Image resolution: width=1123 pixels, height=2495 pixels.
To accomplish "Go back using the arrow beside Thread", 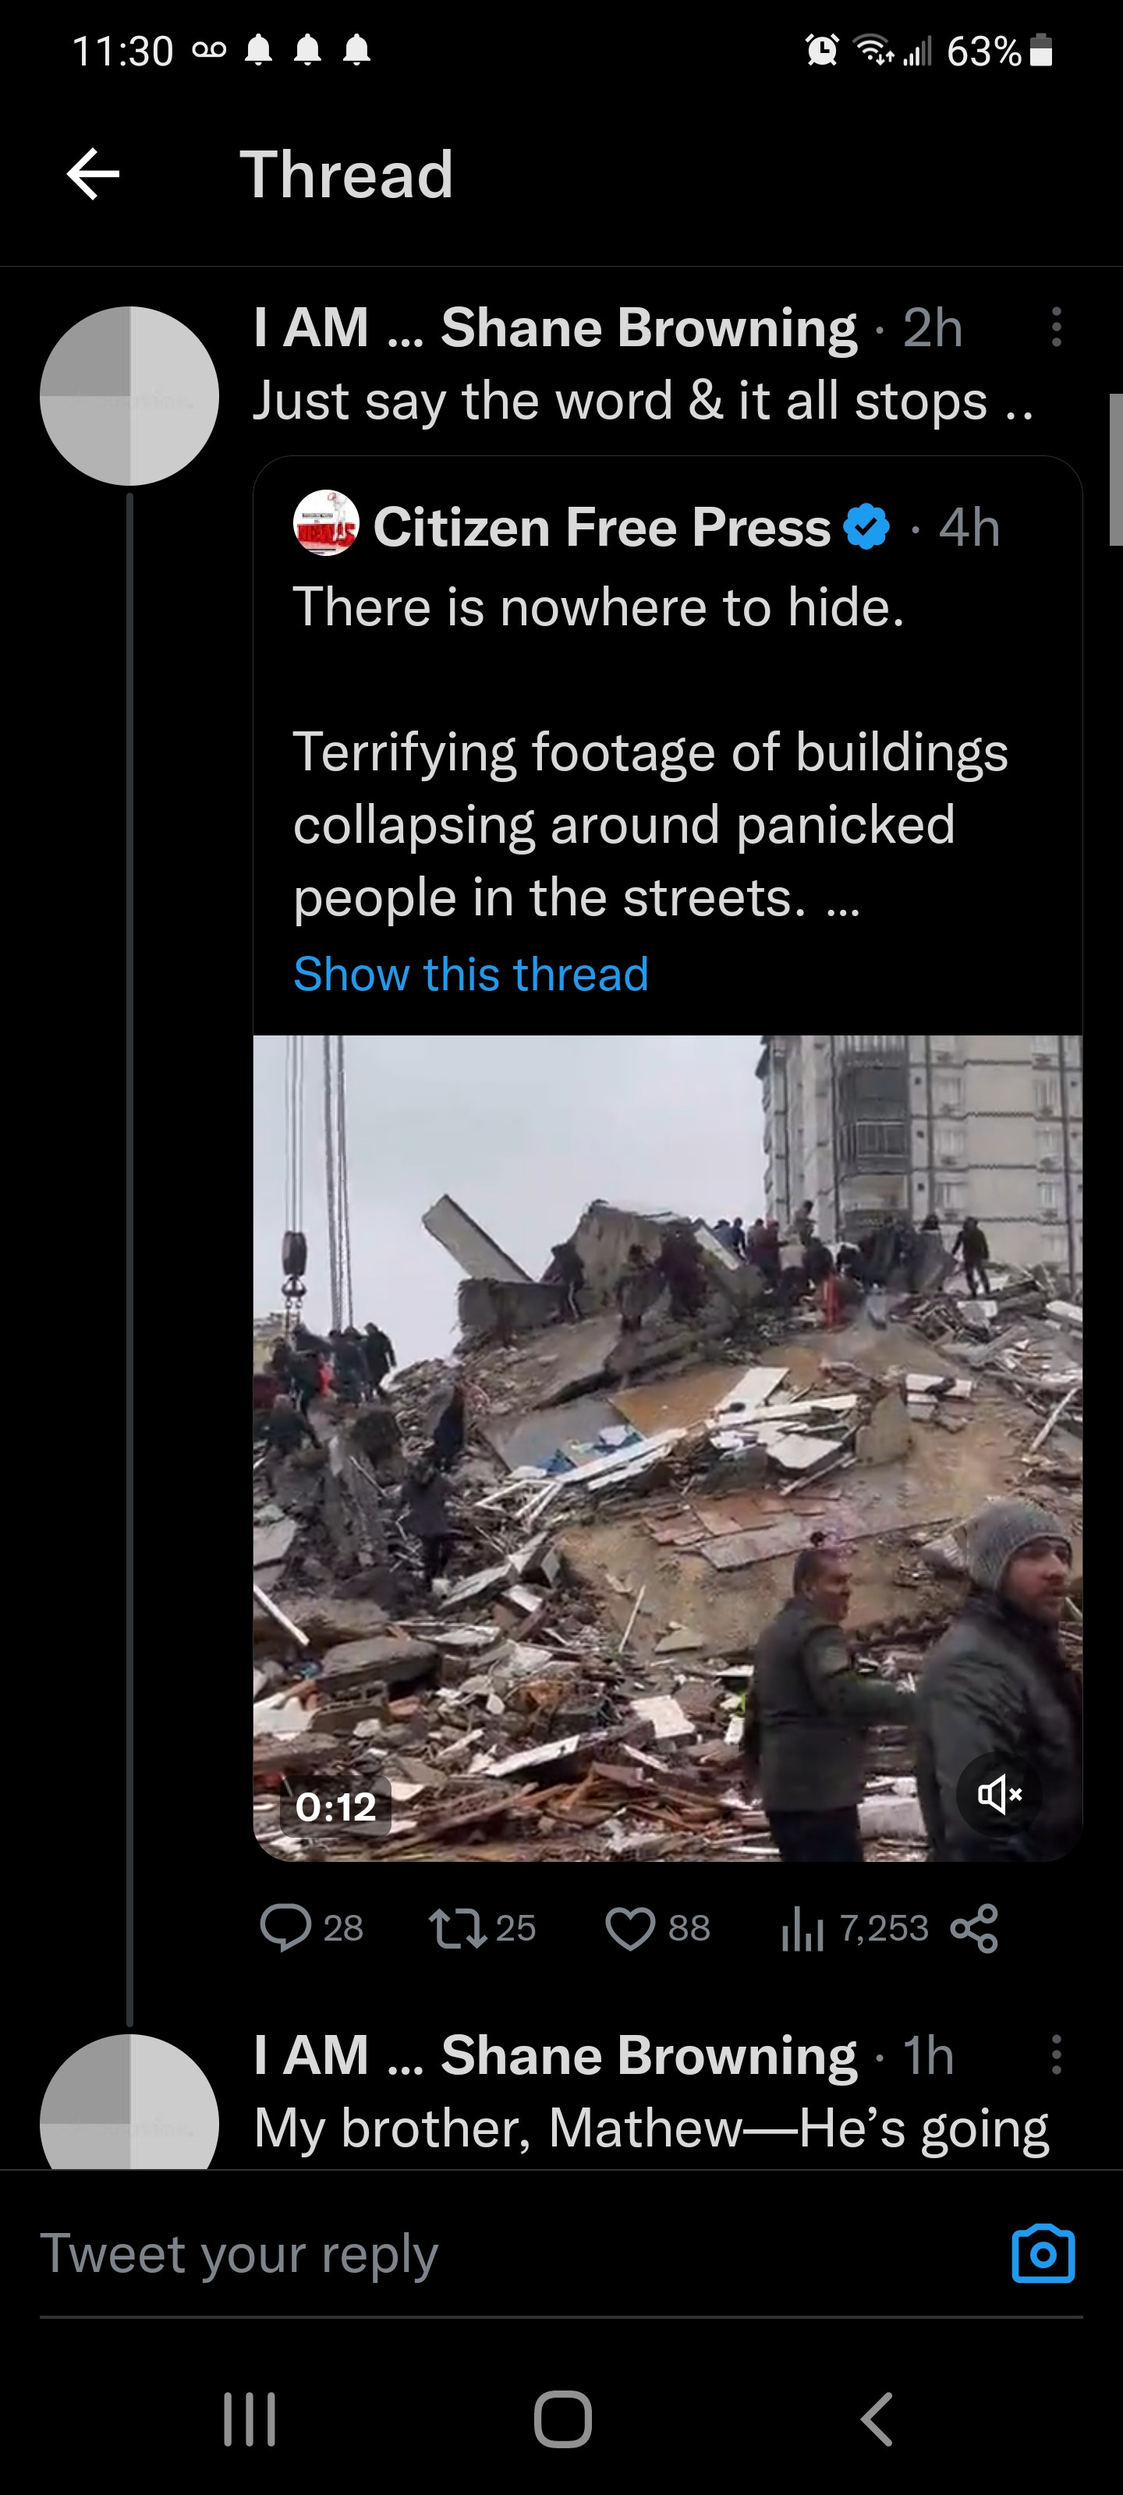I will (x=93, y=175).
